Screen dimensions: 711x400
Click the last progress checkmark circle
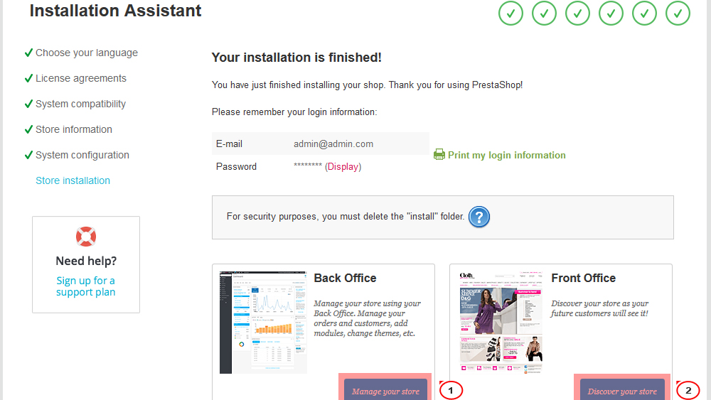coord(678,13)
